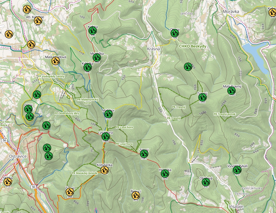Select the Lysá hora 1324 peak marker
The height and width of the screenshot is (213, 276).
point(106,137)
